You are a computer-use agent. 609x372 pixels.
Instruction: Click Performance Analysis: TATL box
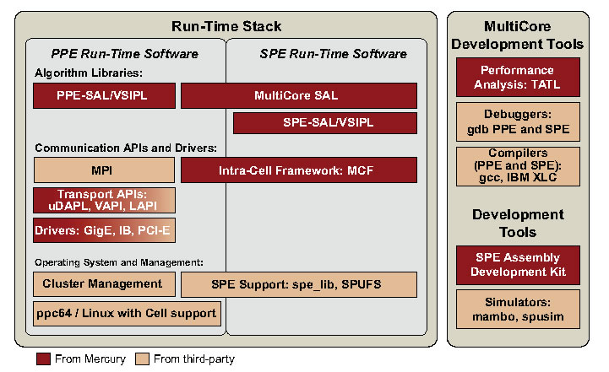[x=518, y=78]
